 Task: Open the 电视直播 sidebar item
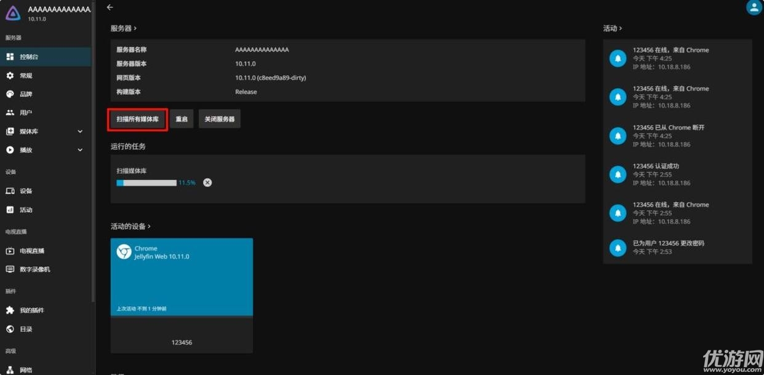(31, 251)
